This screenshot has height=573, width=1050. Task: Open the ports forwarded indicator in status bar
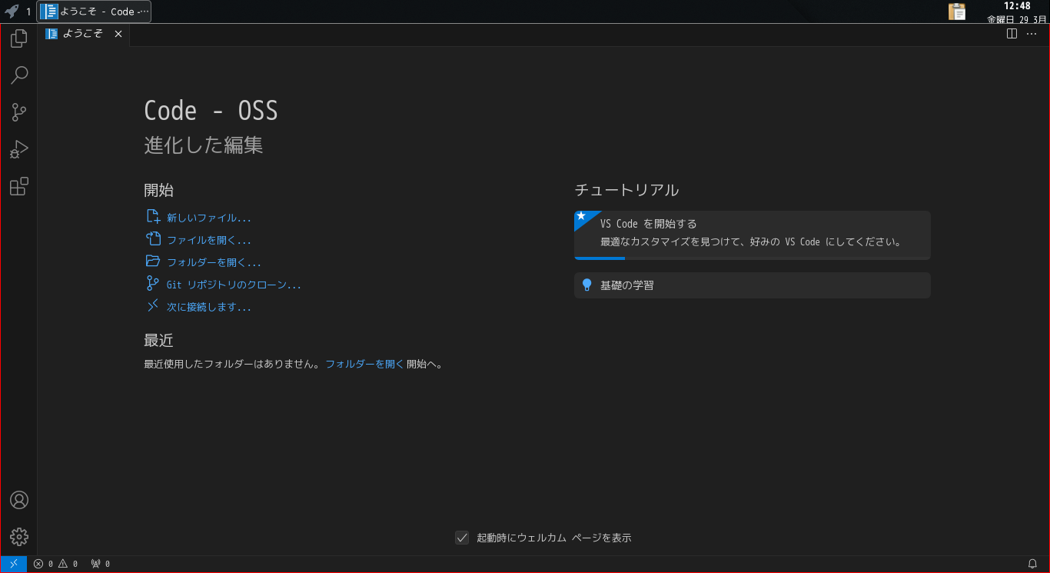pos(100,564)
